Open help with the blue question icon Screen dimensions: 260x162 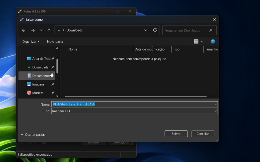tap(213, 41)
